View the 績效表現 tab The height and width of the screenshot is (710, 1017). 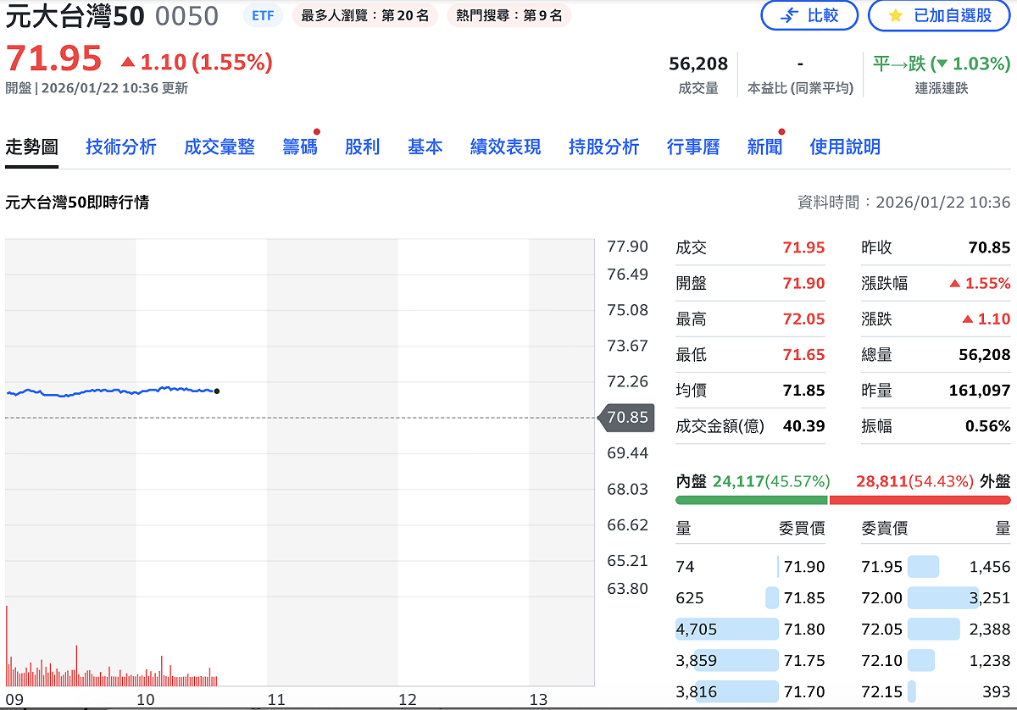506,147
